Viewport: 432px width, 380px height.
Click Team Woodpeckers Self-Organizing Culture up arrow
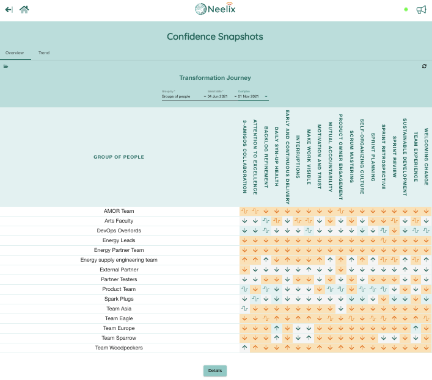[x=362, y=348]
